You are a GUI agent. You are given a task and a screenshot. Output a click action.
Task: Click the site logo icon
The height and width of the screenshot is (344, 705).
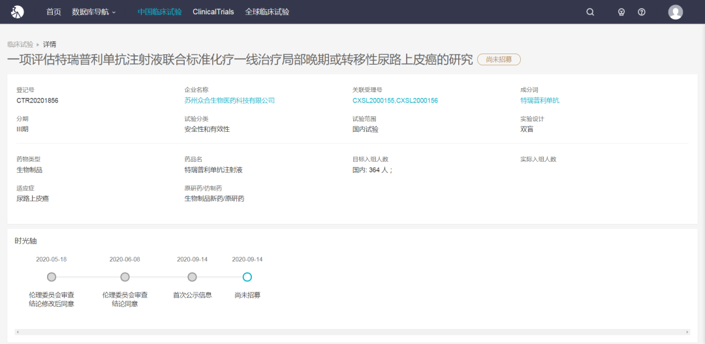pyautogui.click(x=18, y=12)
